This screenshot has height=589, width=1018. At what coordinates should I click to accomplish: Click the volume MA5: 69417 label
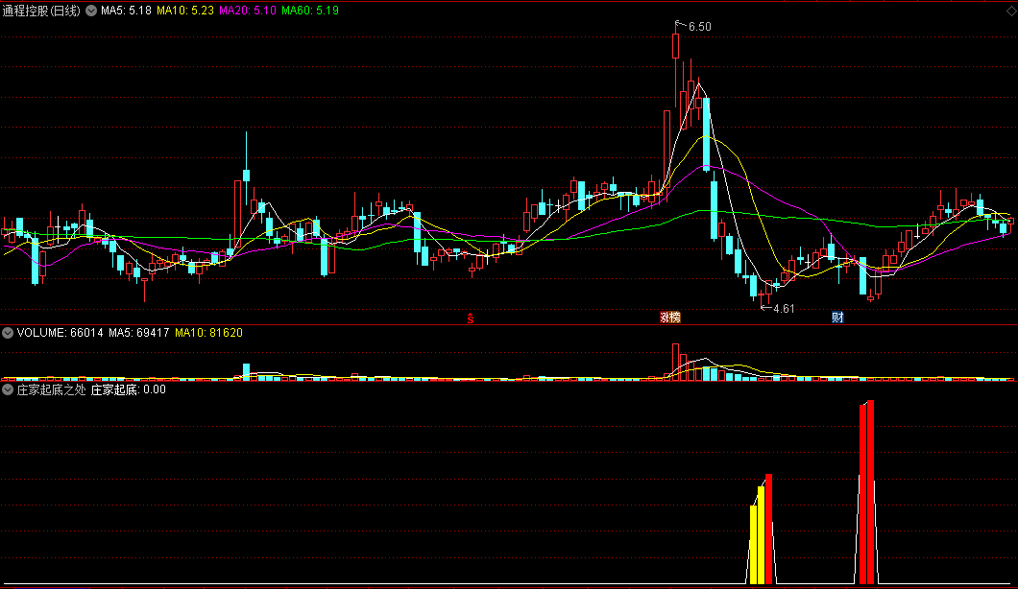pyautogui.click(x=139, y=333)
